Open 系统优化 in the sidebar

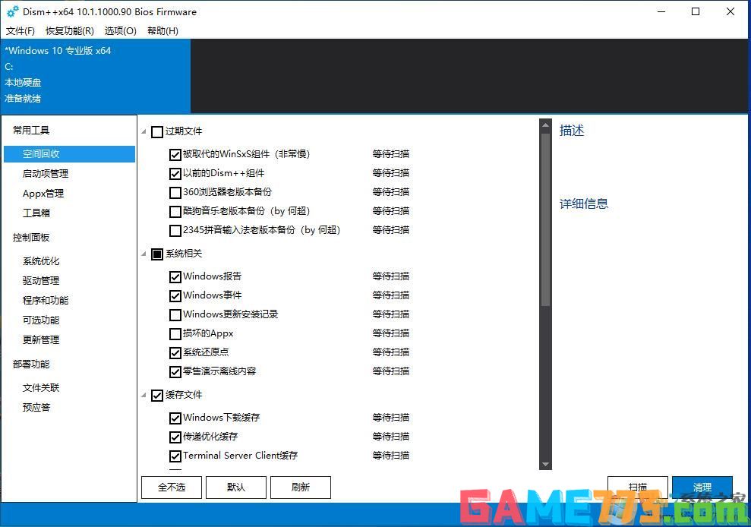click(x=41, y=261)
